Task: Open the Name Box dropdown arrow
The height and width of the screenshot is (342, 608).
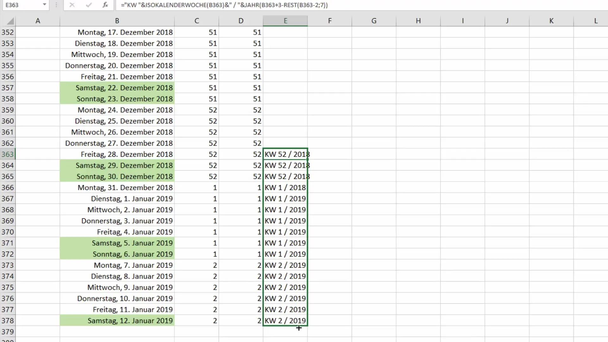Action: [44, 5]
